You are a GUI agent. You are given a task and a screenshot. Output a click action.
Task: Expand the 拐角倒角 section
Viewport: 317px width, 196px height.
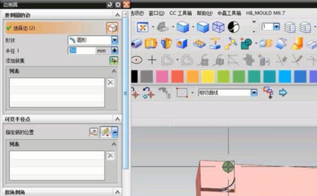tap(117, 192)
